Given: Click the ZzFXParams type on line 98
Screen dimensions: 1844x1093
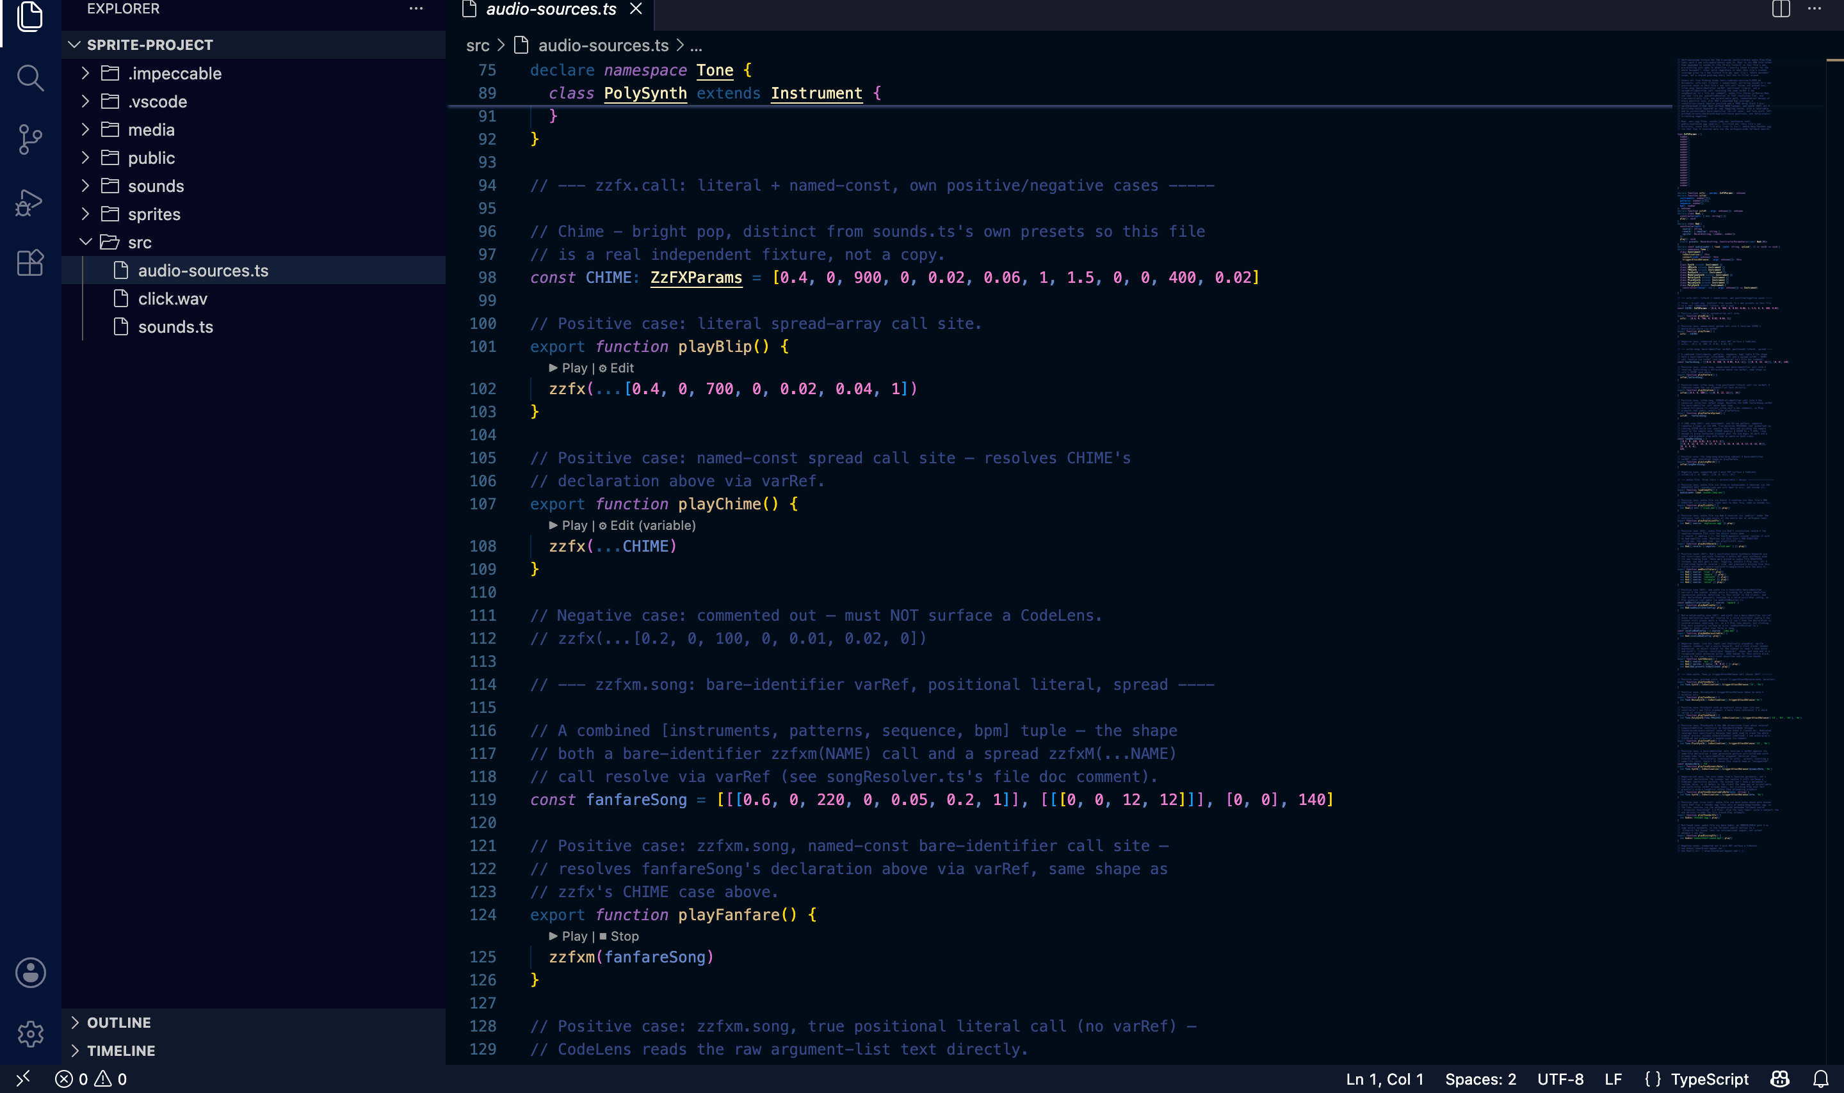Looking at the screenshot, I should [x=695, y=278].
